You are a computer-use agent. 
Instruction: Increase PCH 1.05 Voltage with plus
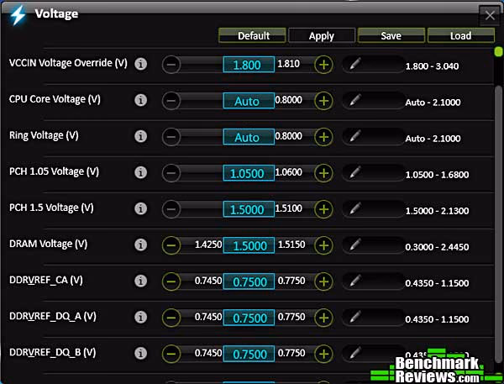323,173
